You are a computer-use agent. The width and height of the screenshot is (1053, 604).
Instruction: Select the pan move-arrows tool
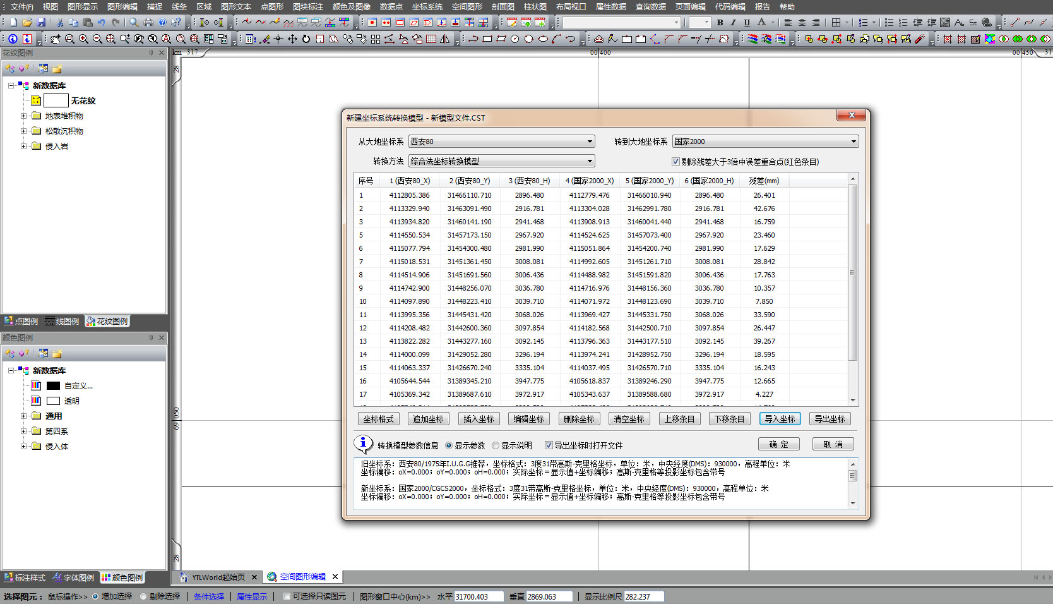pos(292,39)
